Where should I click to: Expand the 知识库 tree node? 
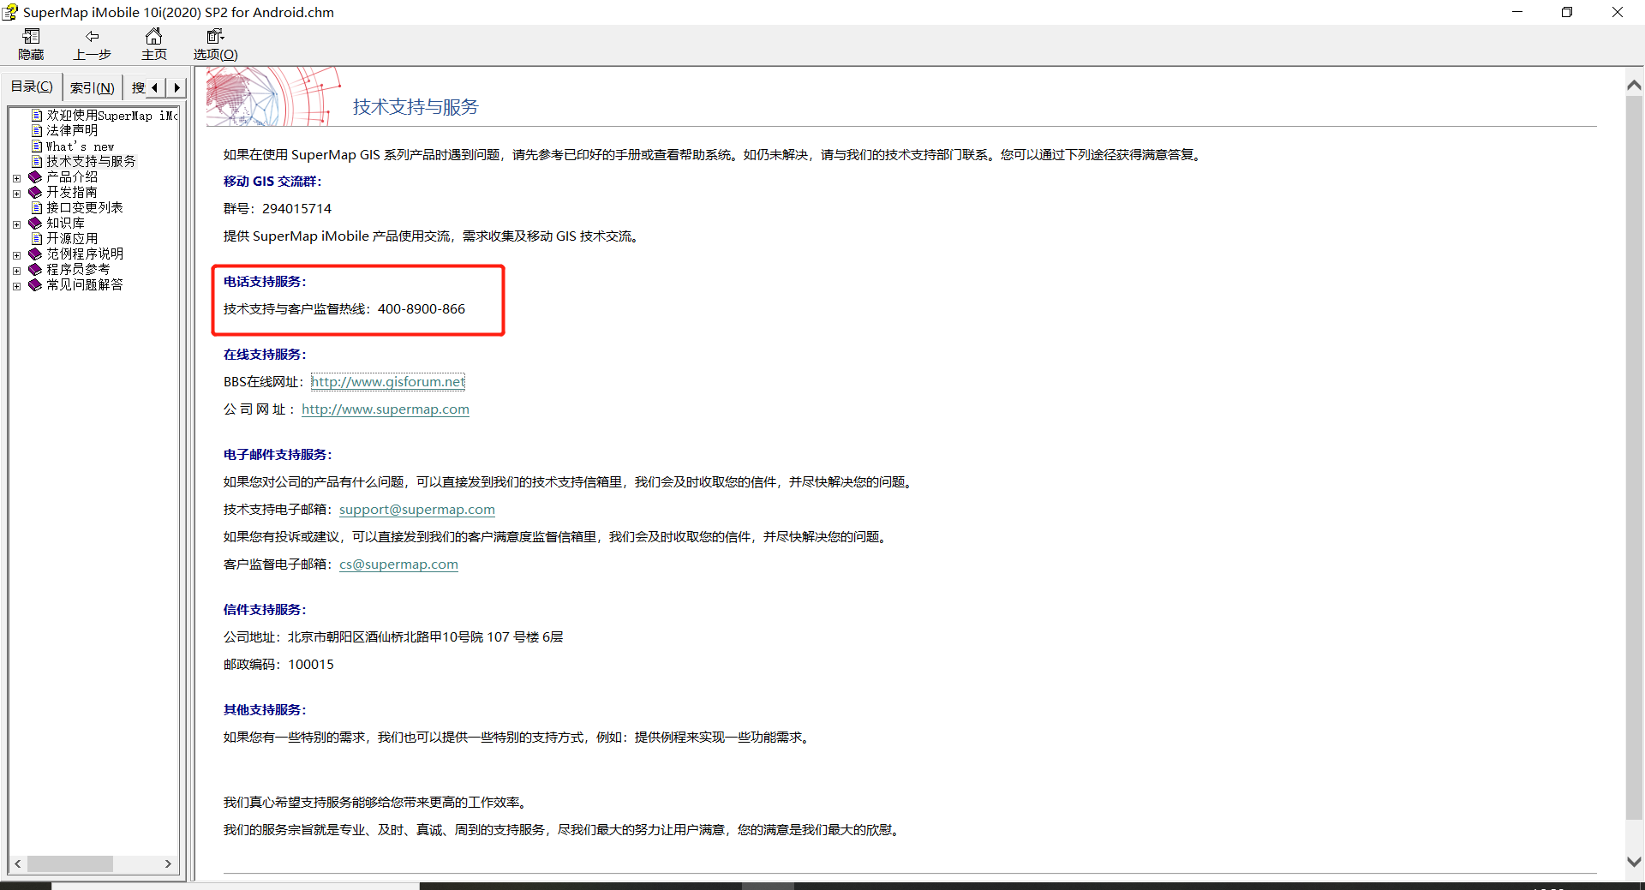[x=16, y=224]
